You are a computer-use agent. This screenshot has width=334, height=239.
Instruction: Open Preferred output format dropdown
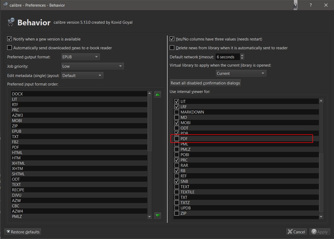click(80, 57)
